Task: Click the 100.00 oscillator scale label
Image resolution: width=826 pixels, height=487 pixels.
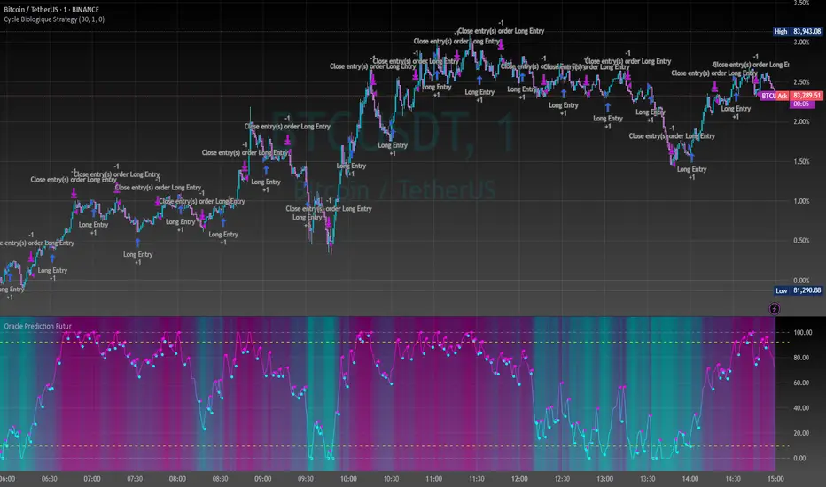Action: point(803,332)
